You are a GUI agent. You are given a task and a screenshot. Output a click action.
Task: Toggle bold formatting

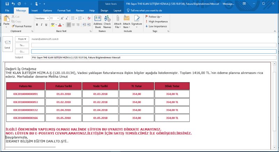coord(37,25)
